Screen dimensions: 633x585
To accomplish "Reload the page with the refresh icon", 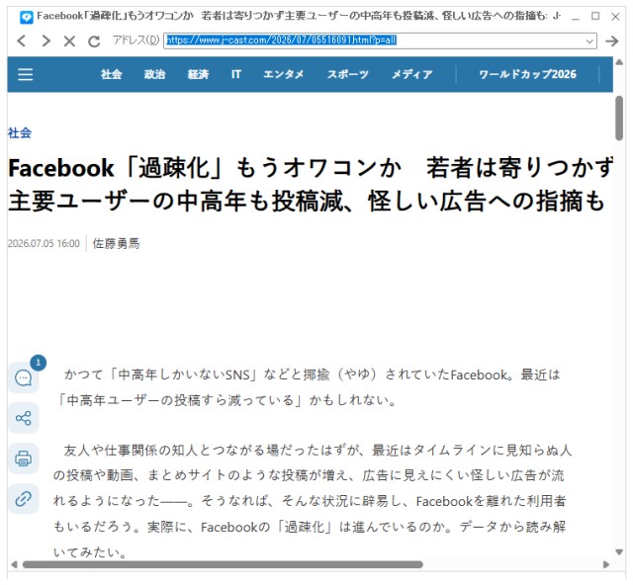I will [x=94, y=41].
